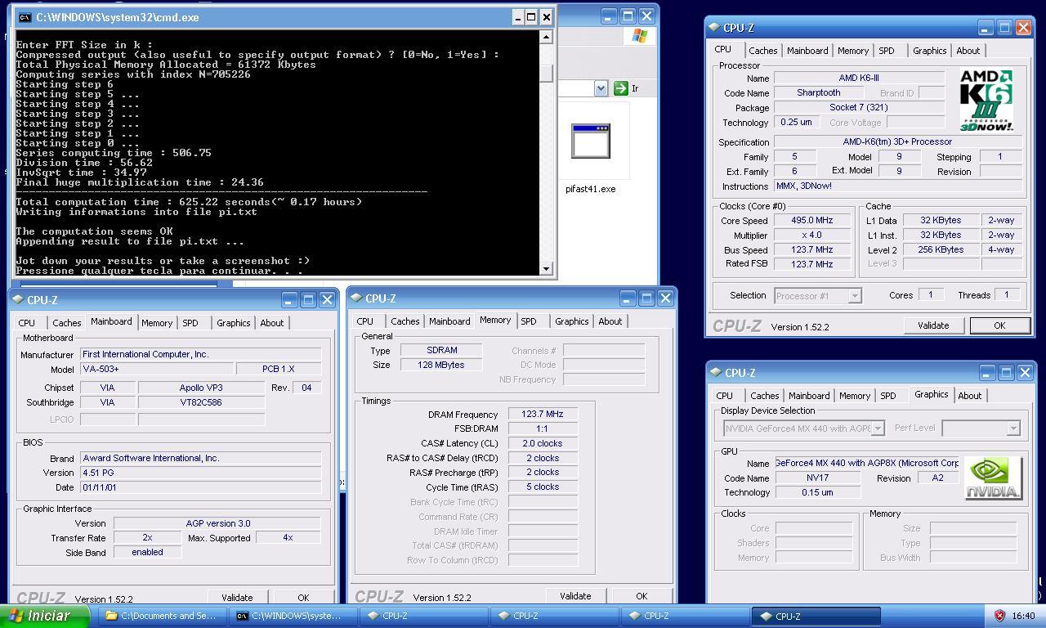Click the Level 2 256 KBytes field

[941, 250]
